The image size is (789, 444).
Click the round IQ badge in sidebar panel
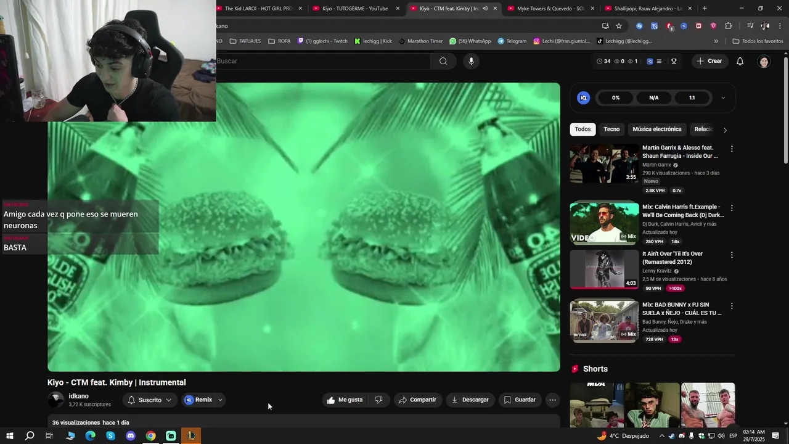583,98
